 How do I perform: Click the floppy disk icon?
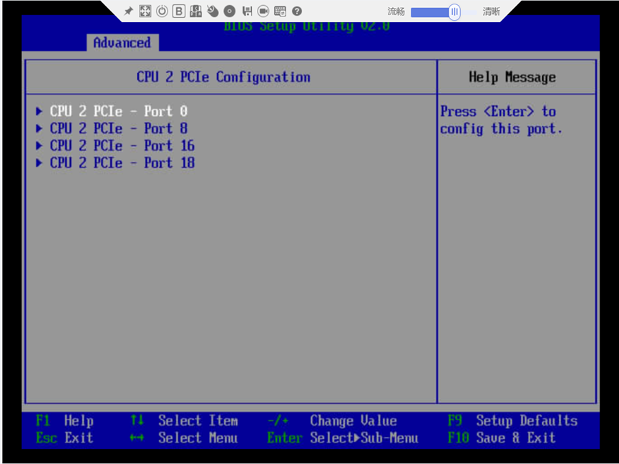point(247,11)
